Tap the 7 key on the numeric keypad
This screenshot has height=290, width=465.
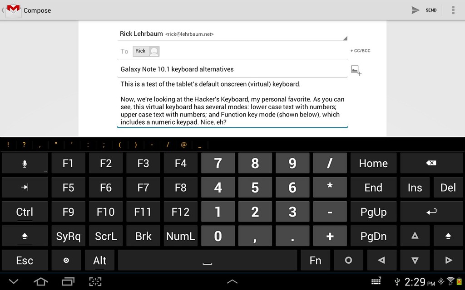click(218, 163)
